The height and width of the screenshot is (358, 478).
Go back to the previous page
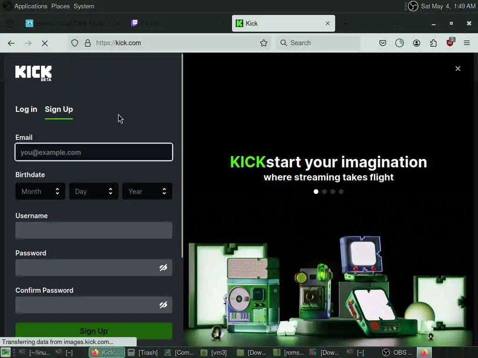click(11, 43)
